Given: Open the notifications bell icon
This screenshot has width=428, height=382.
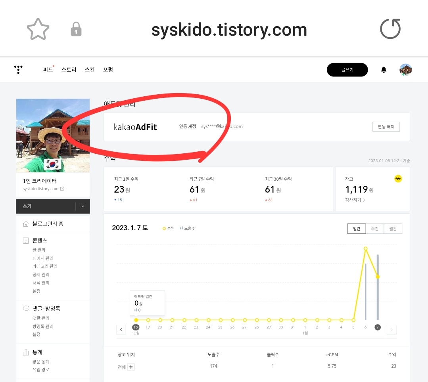Looking at the screenshot, I should pyautogui.click(x=384, y=69).
